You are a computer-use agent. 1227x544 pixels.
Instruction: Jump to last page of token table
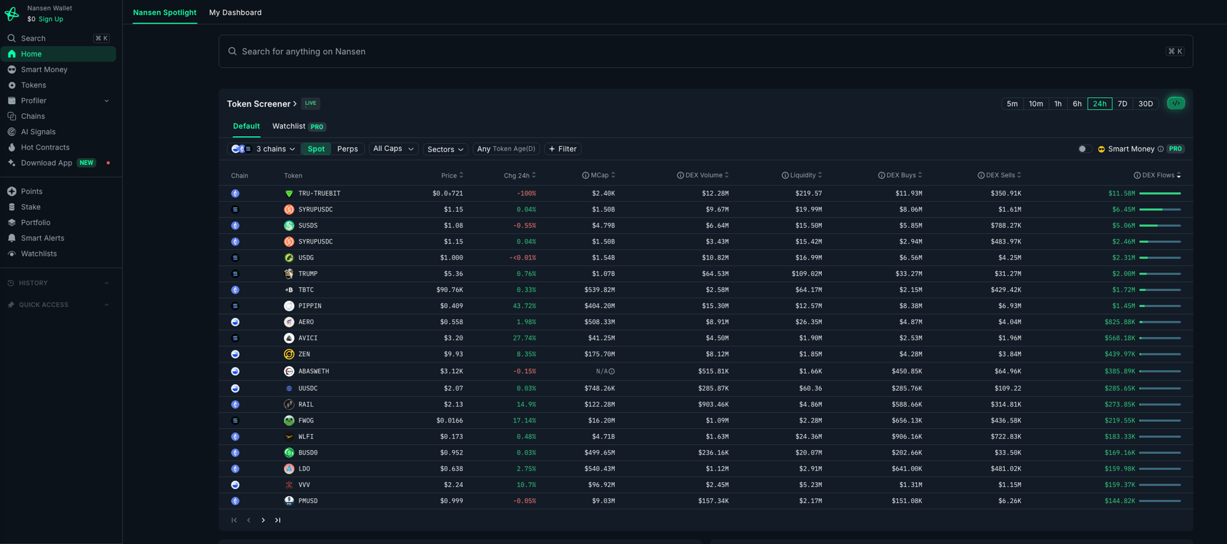(x=278, y=520)
